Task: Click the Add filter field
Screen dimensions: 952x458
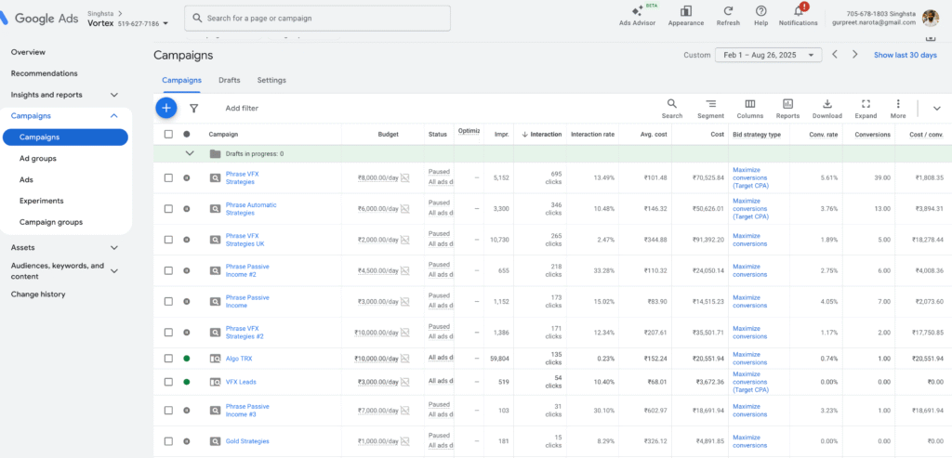Action: point(242,108)
